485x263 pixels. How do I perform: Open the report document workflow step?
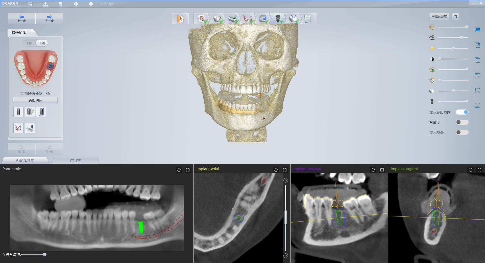click(307, 19)
